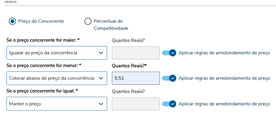Toggle rounding rules for equal competitor price
Viewport: 276px width, 121px height.
tap(169, 104)
